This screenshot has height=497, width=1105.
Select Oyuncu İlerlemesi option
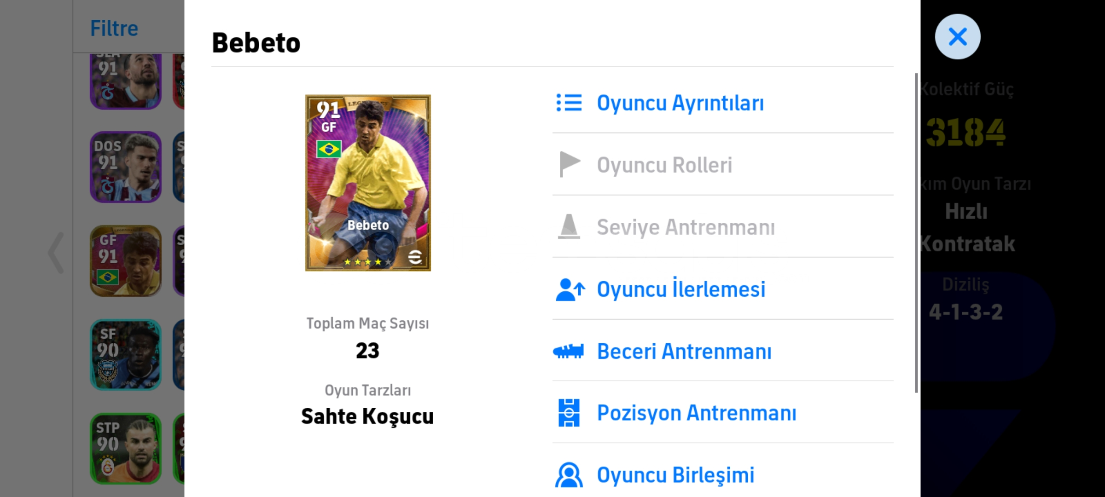coord(681,289)
